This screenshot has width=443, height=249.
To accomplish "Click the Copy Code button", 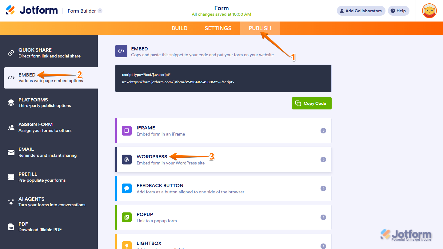I will pyautogui.click(x=311, y=103).
